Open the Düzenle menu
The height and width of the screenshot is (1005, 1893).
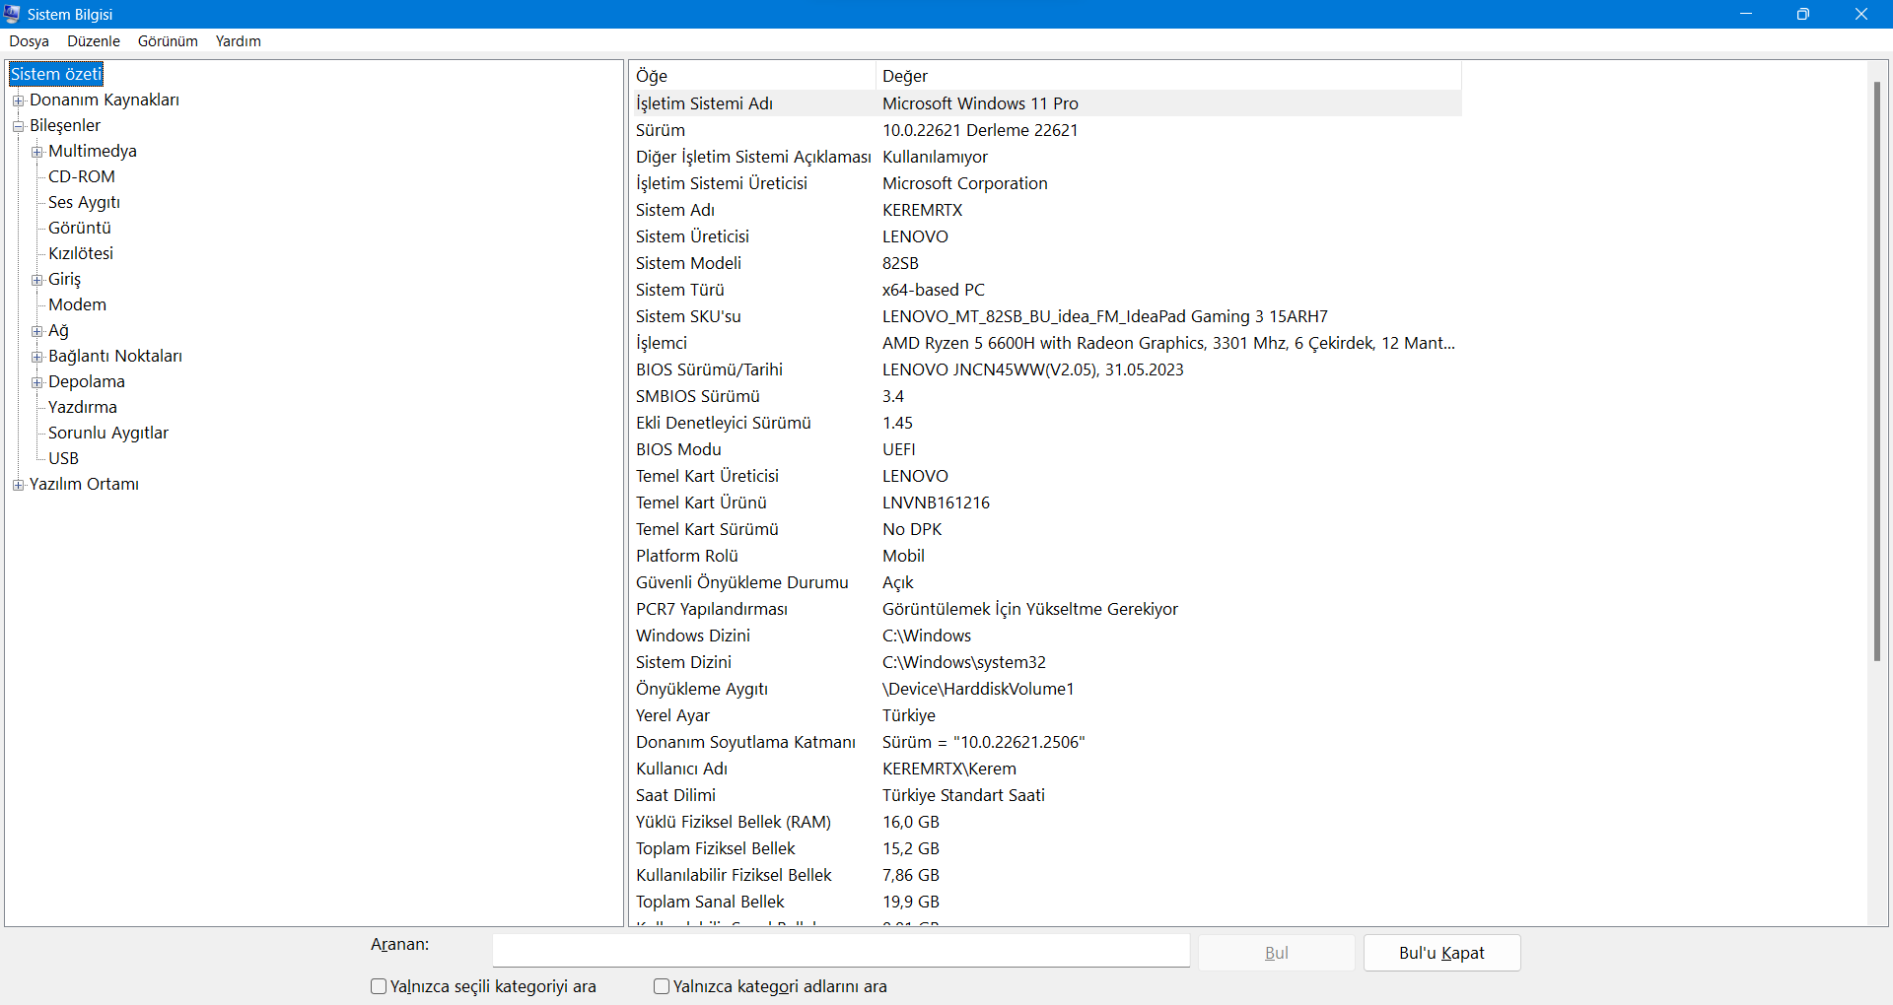94,41
